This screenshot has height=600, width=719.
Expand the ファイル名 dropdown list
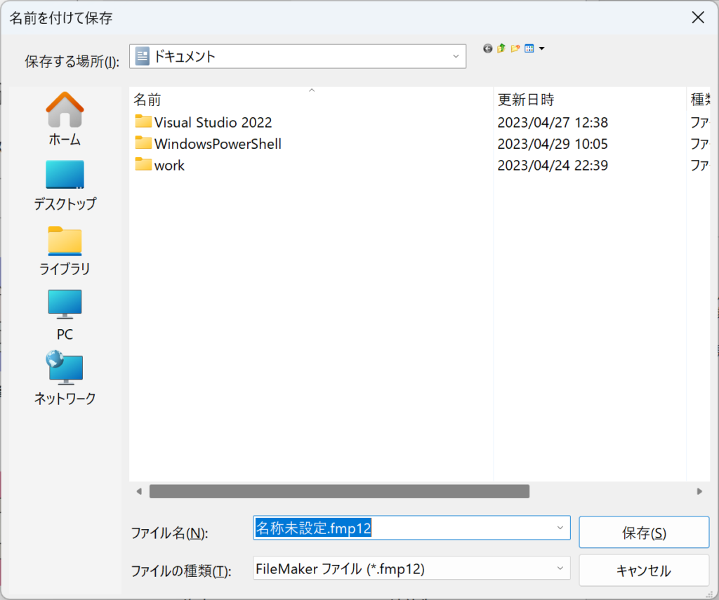point(560,528)
